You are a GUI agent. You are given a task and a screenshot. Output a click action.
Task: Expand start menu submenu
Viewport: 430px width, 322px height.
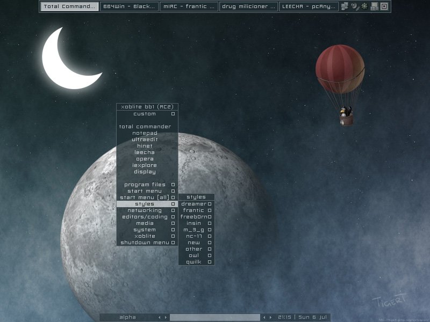(x=147, y=191)
